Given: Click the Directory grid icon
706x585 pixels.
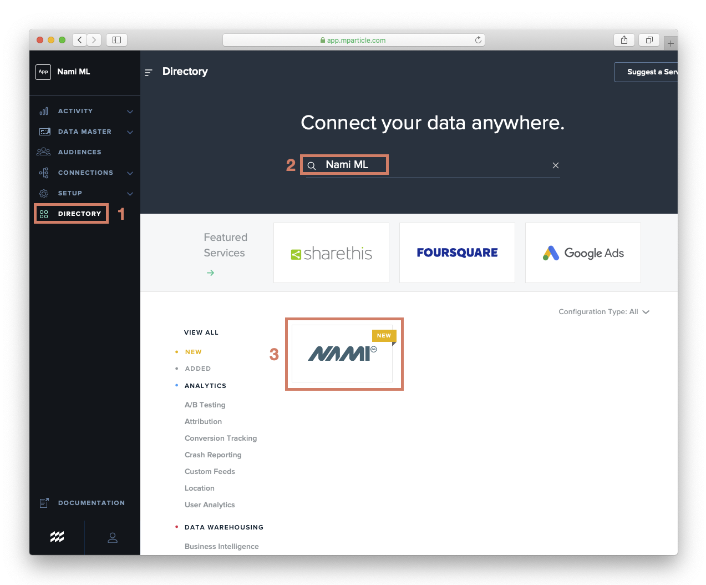Looking at the screenshot, I should 44,214.
